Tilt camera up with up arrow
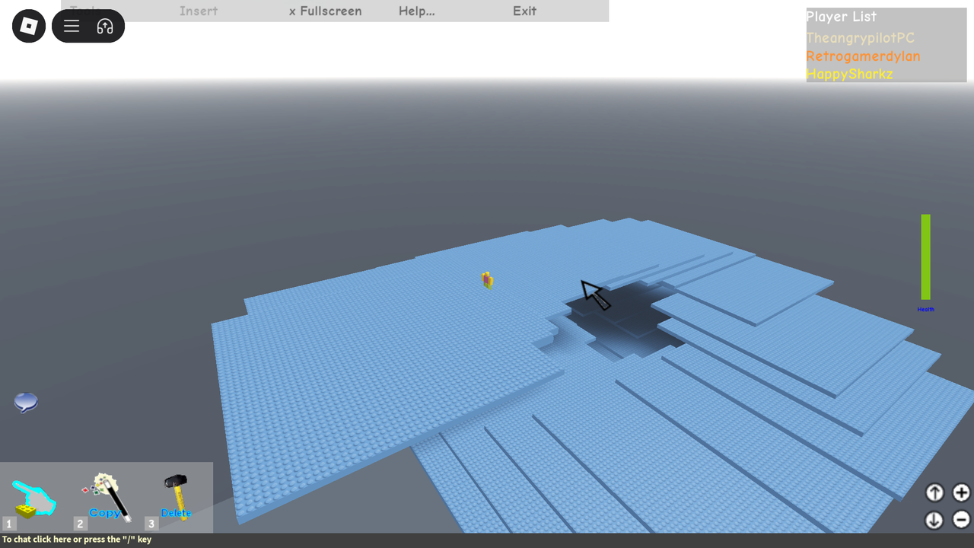Image resolution: width=974 pixels, height=548 pixels. pos(934,492)
